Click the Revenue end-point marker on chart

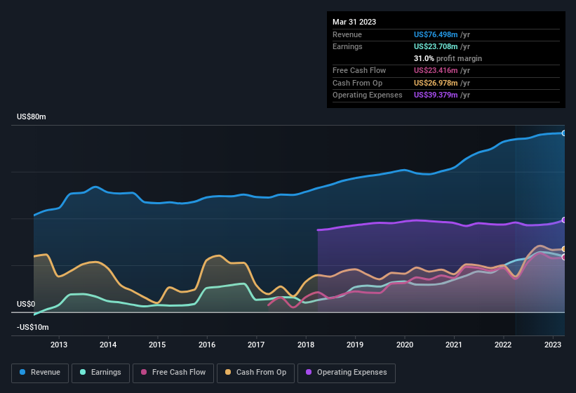(x=564, y=133)
